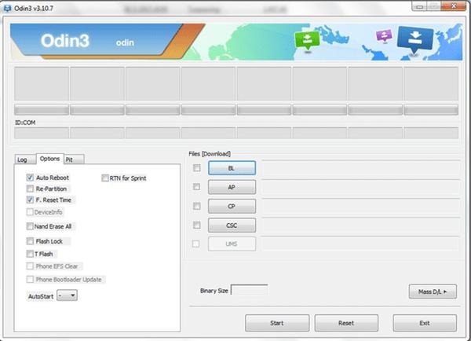
Task: Tick the checkbox beside the AP button
Action: point(196,187)
